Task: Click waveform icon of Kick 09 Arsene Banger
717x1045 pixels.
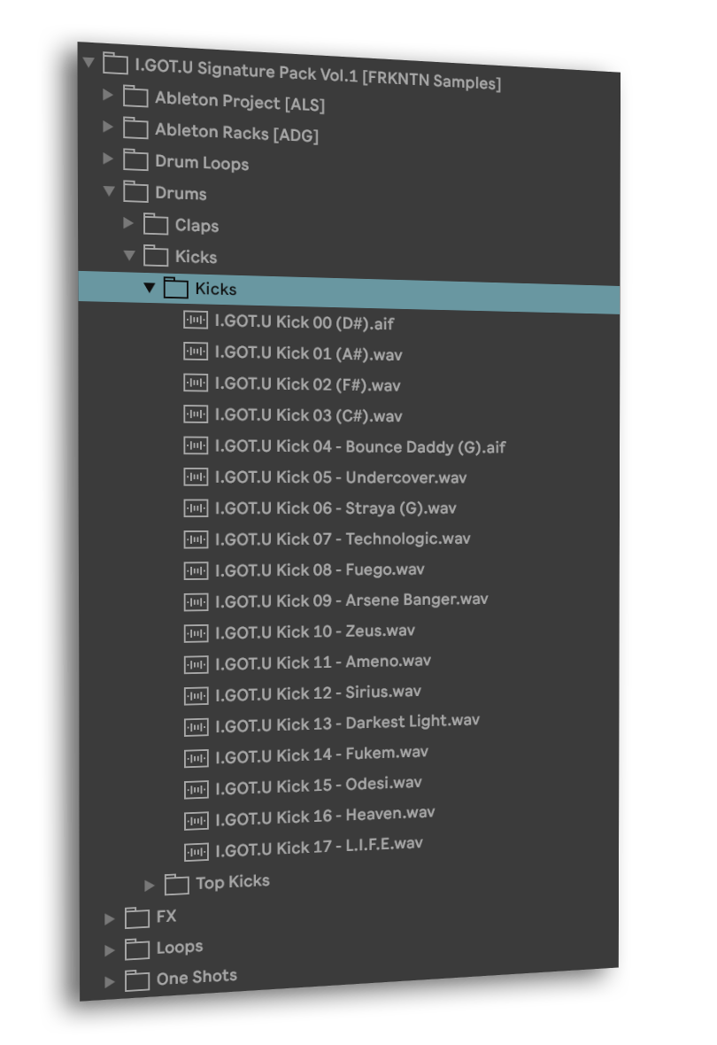Action: tap(196, 602)
